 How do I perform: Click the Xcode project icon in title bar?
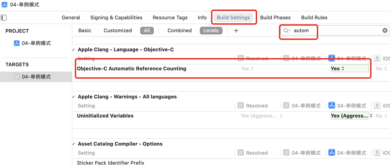pyautogui.click(x=5, y=5)
